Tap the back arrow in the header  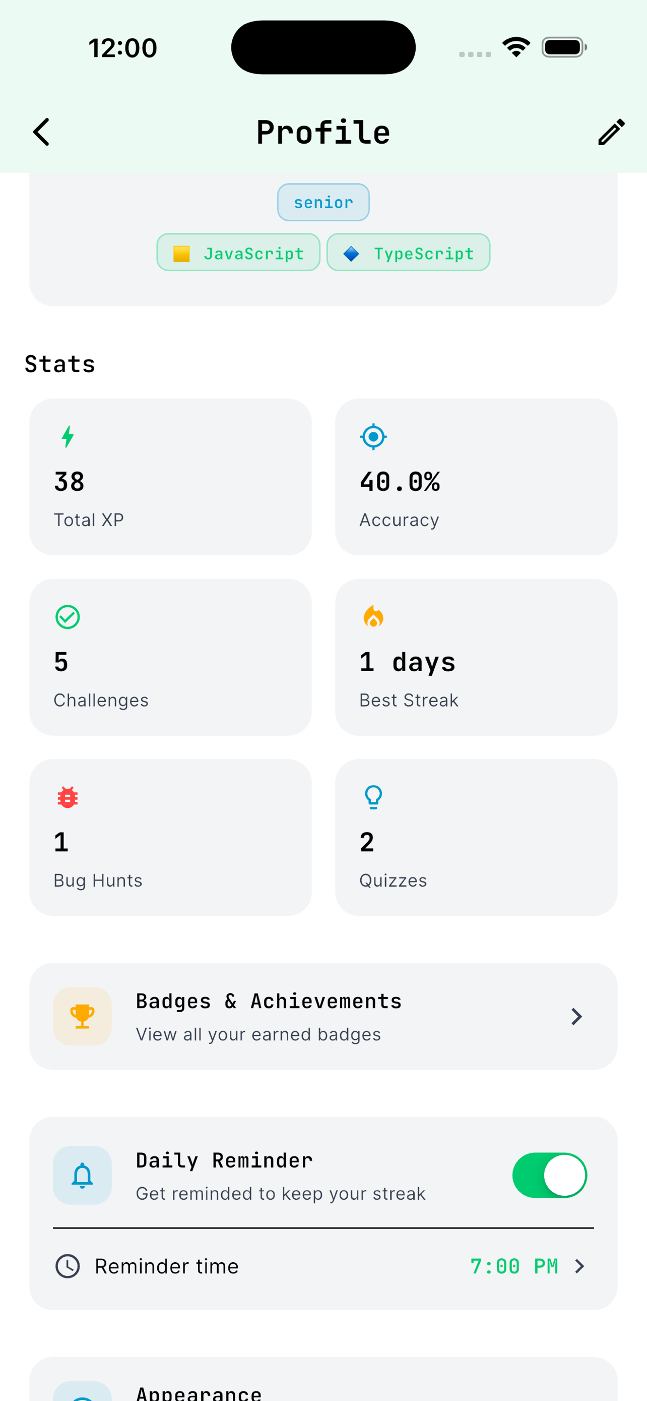point(41,132)
